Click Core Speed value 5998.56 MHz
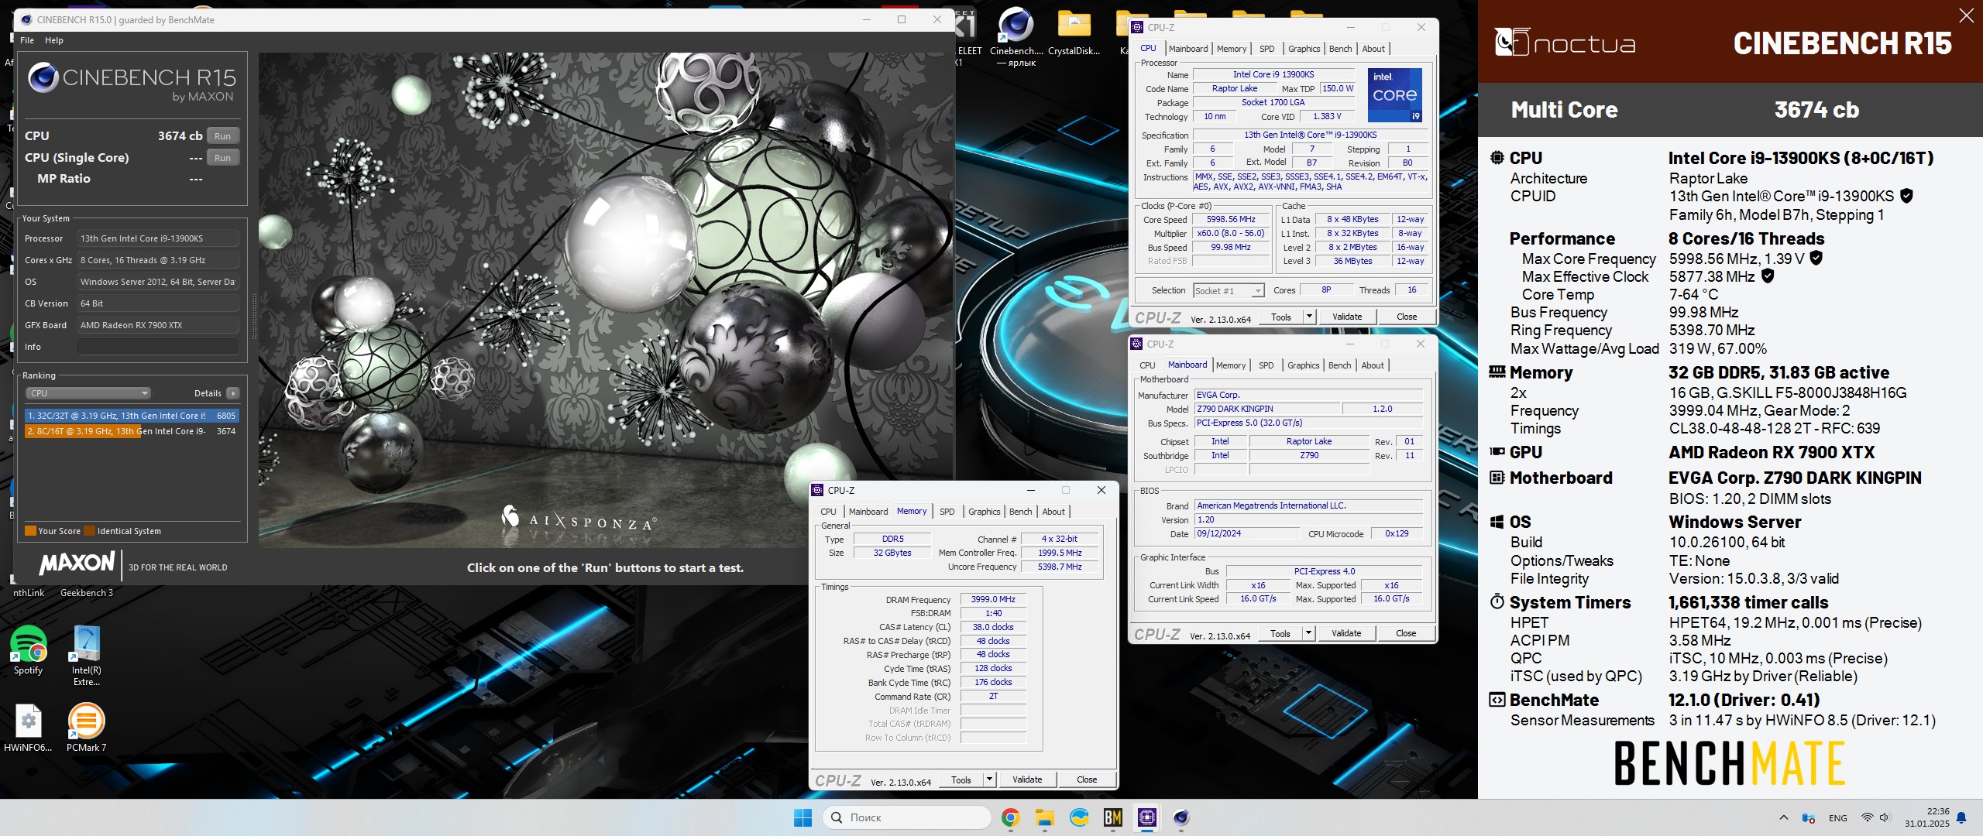The image size is (1983, 836). click(1231, 220)
